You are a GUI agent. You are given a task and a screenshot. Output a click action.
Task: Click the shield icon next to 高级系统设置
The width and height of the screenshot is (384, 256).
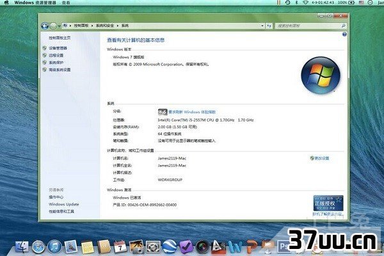coord(44,70)
